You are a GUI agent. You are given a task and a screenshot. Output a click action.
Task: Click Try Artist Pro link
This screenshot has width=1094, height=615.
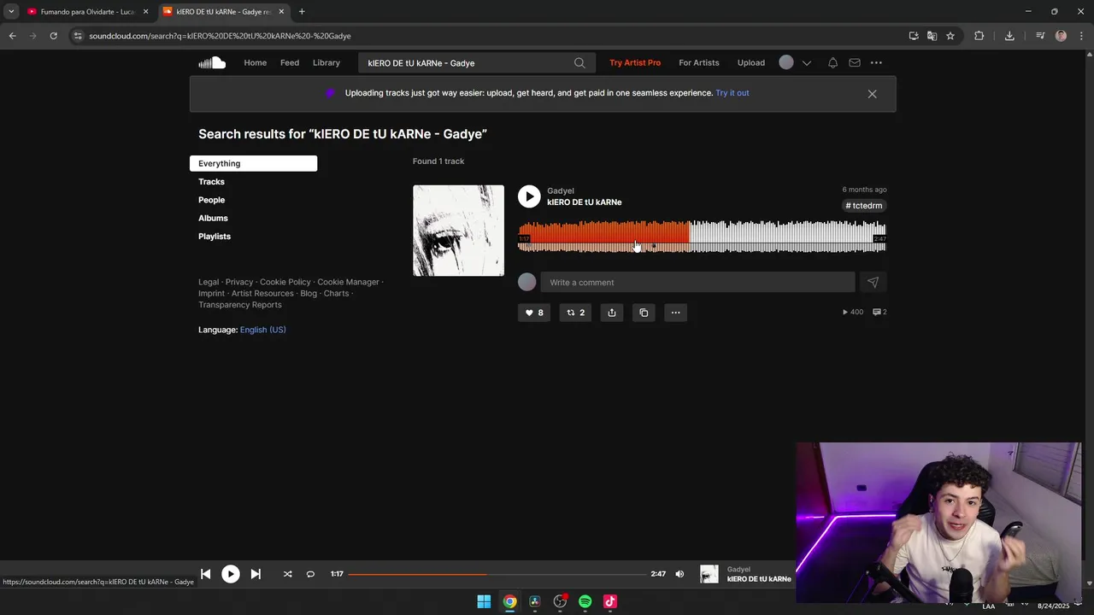[635, 62]
